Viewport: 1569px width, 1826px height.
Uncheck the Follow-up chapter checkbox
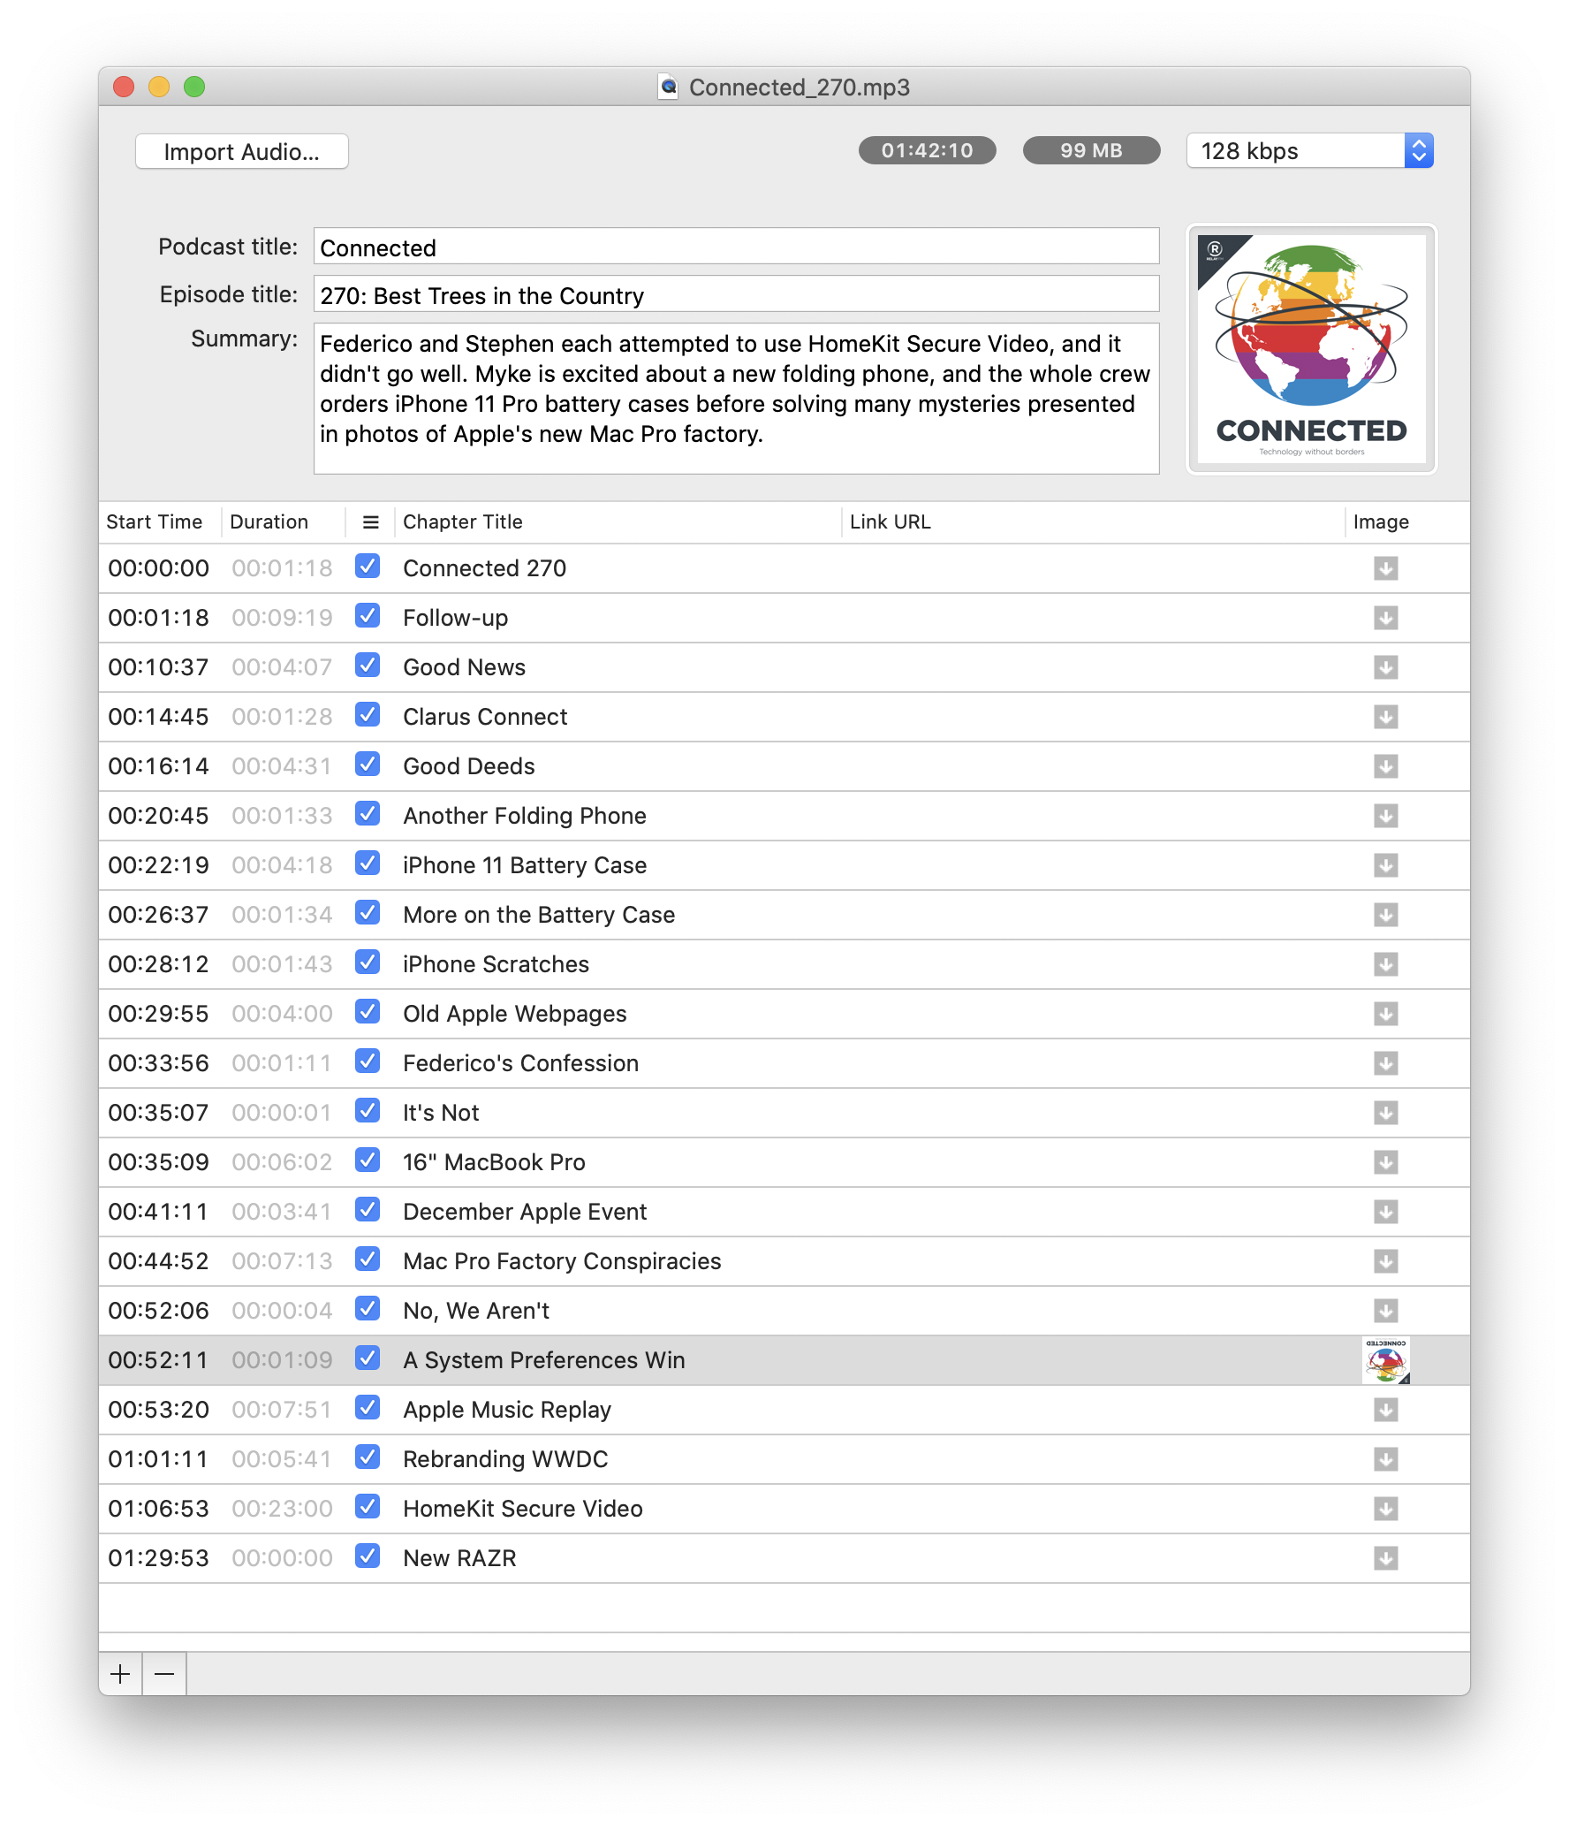[x=368, y=616]
